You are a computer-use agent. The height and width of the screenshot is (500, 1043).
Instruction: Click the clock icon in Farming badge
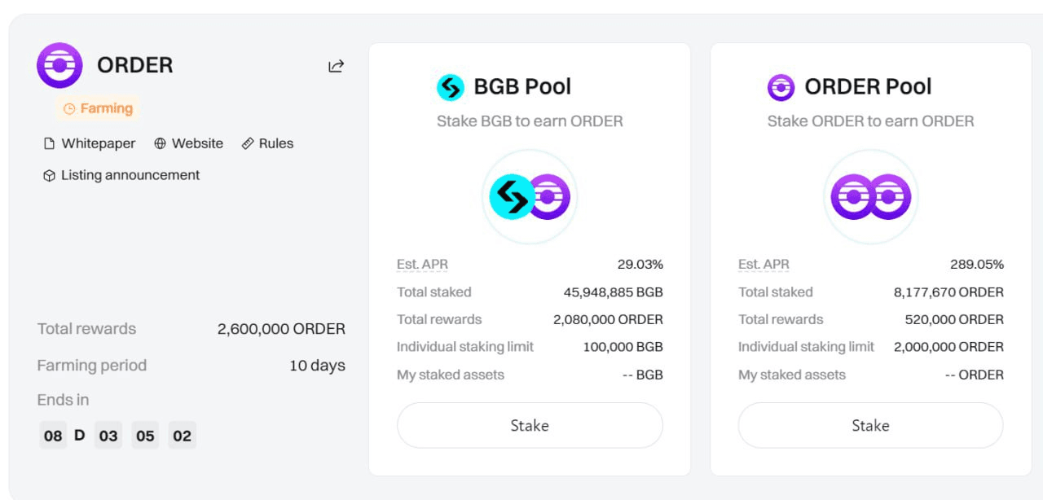pyautogui.click(x=69, y=108)
